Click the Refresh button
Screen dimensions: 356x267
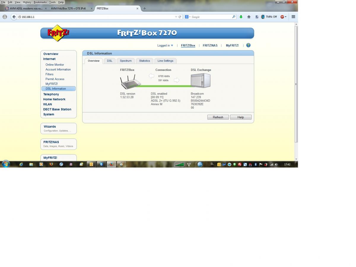[218, 117]
